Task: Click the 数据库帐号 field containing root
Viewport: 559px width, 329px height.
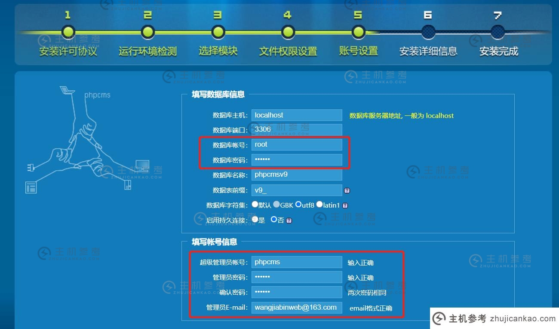Action: (x=297, y=145)
